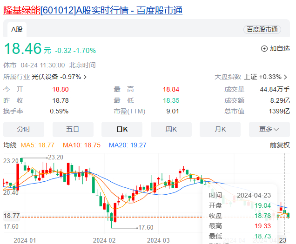Click the tooltip date 2024-04-23
This screenshot has height=244, width=296.
[254, 195]
